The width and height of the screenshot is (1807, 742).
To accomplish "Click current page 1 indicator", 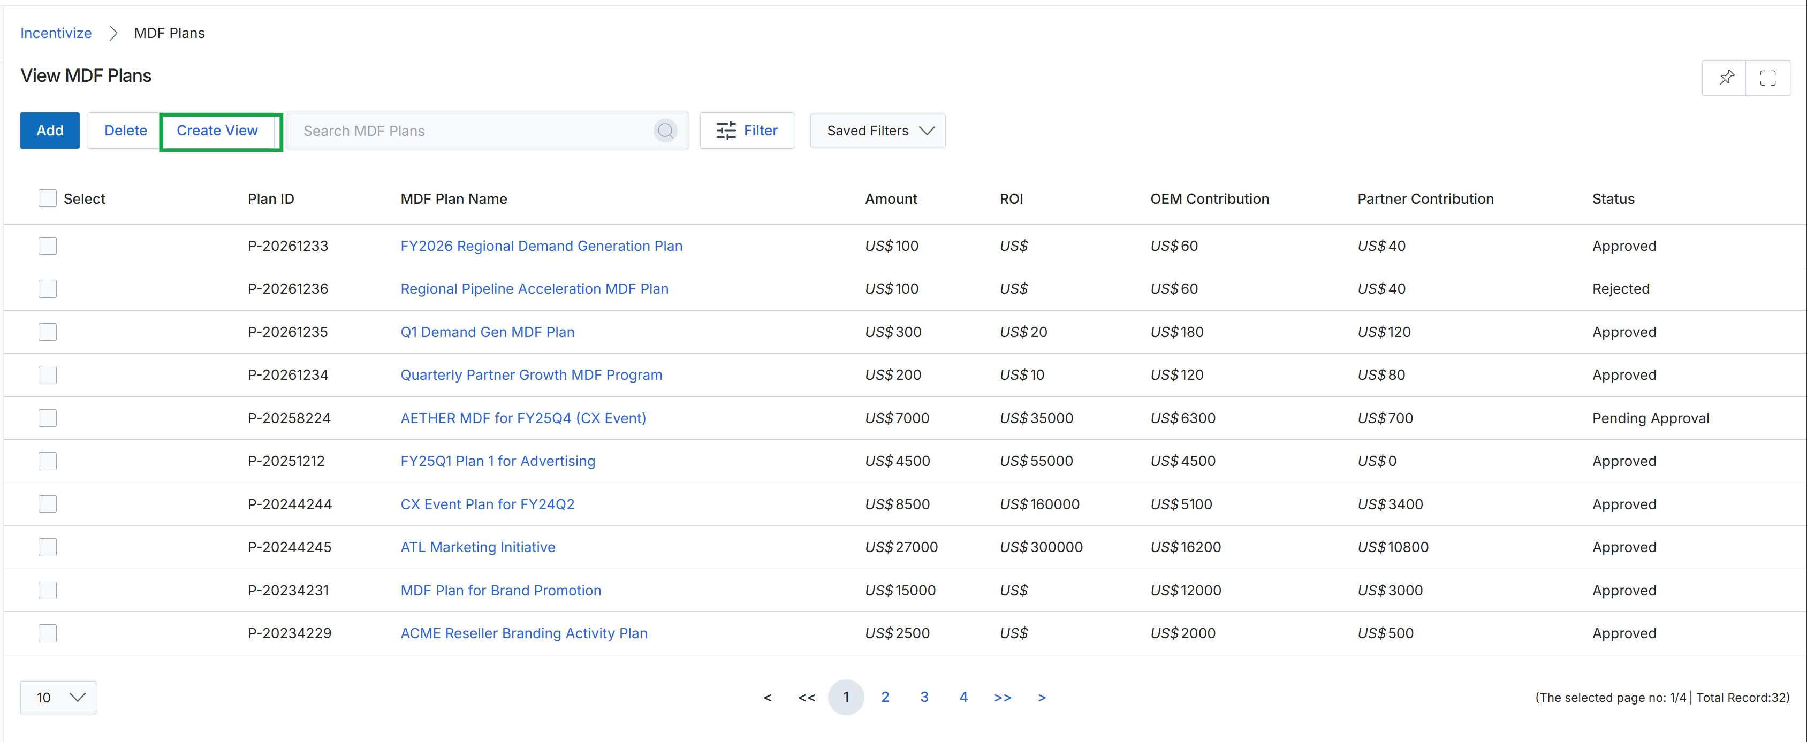I will [846, 697].
